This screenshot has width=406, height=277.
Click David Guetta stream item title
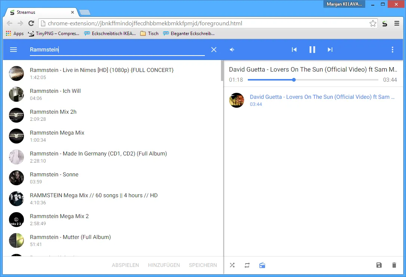[x=322, y=97]
